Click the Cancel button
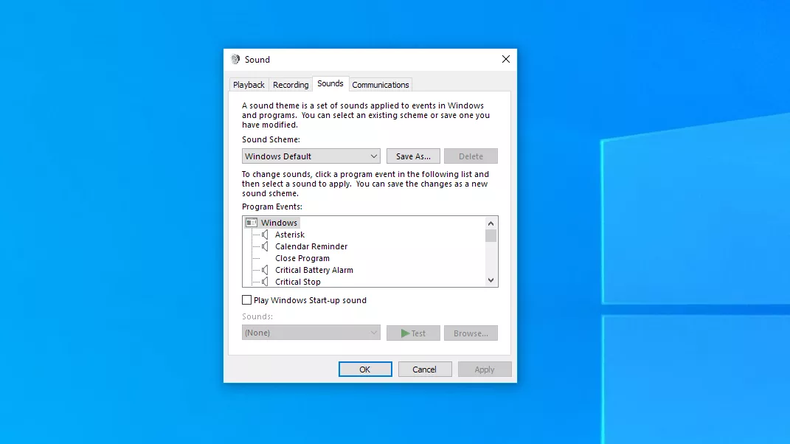This screenshot has height=444, width=790. coord(425,370)
